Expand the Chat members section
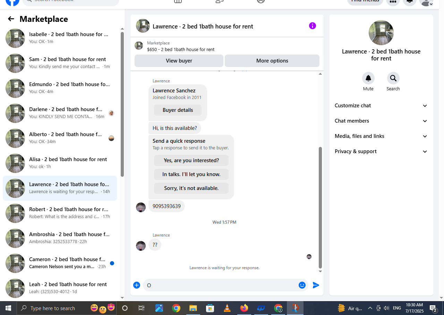The image size is (444, 315). [x=381, y=121]
